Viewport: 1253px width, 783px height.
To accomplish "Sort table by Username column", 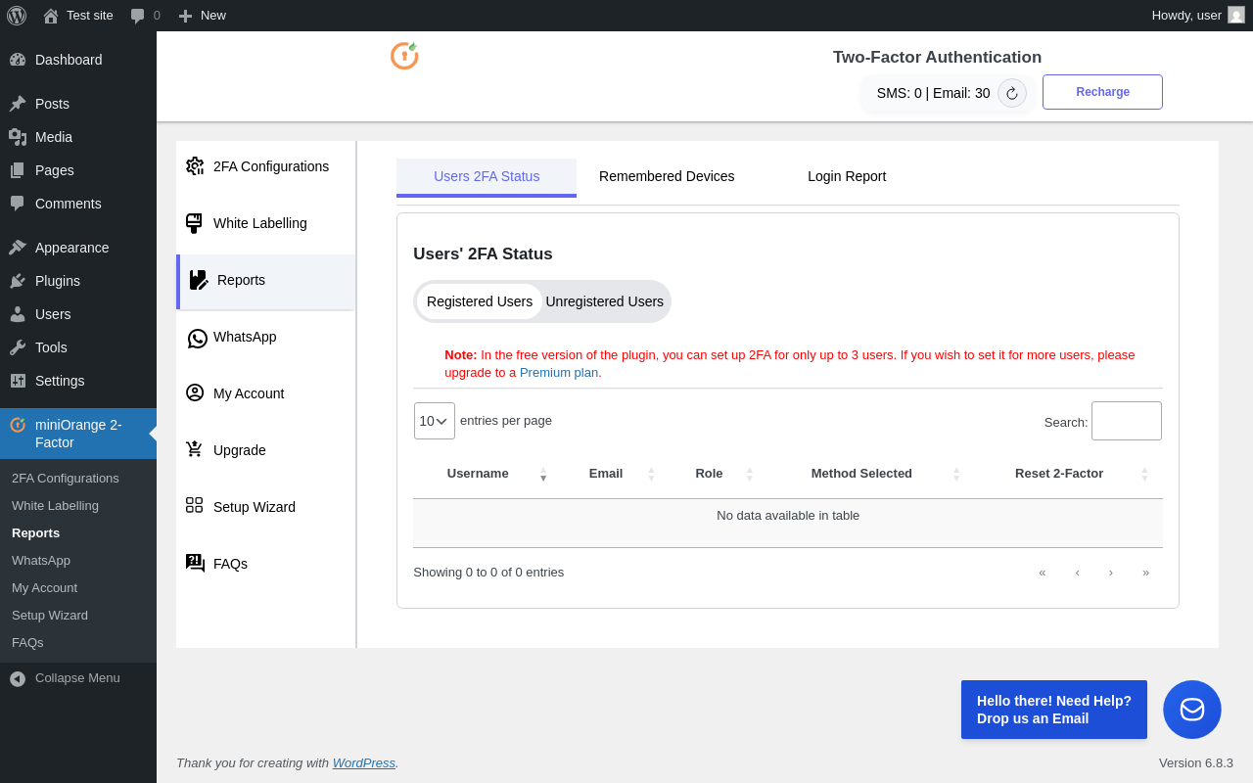I will click(478, 474).
